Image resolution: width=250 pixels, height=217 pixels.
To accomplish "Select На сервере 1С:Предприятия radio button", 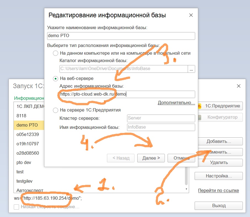I will point(55,110).
